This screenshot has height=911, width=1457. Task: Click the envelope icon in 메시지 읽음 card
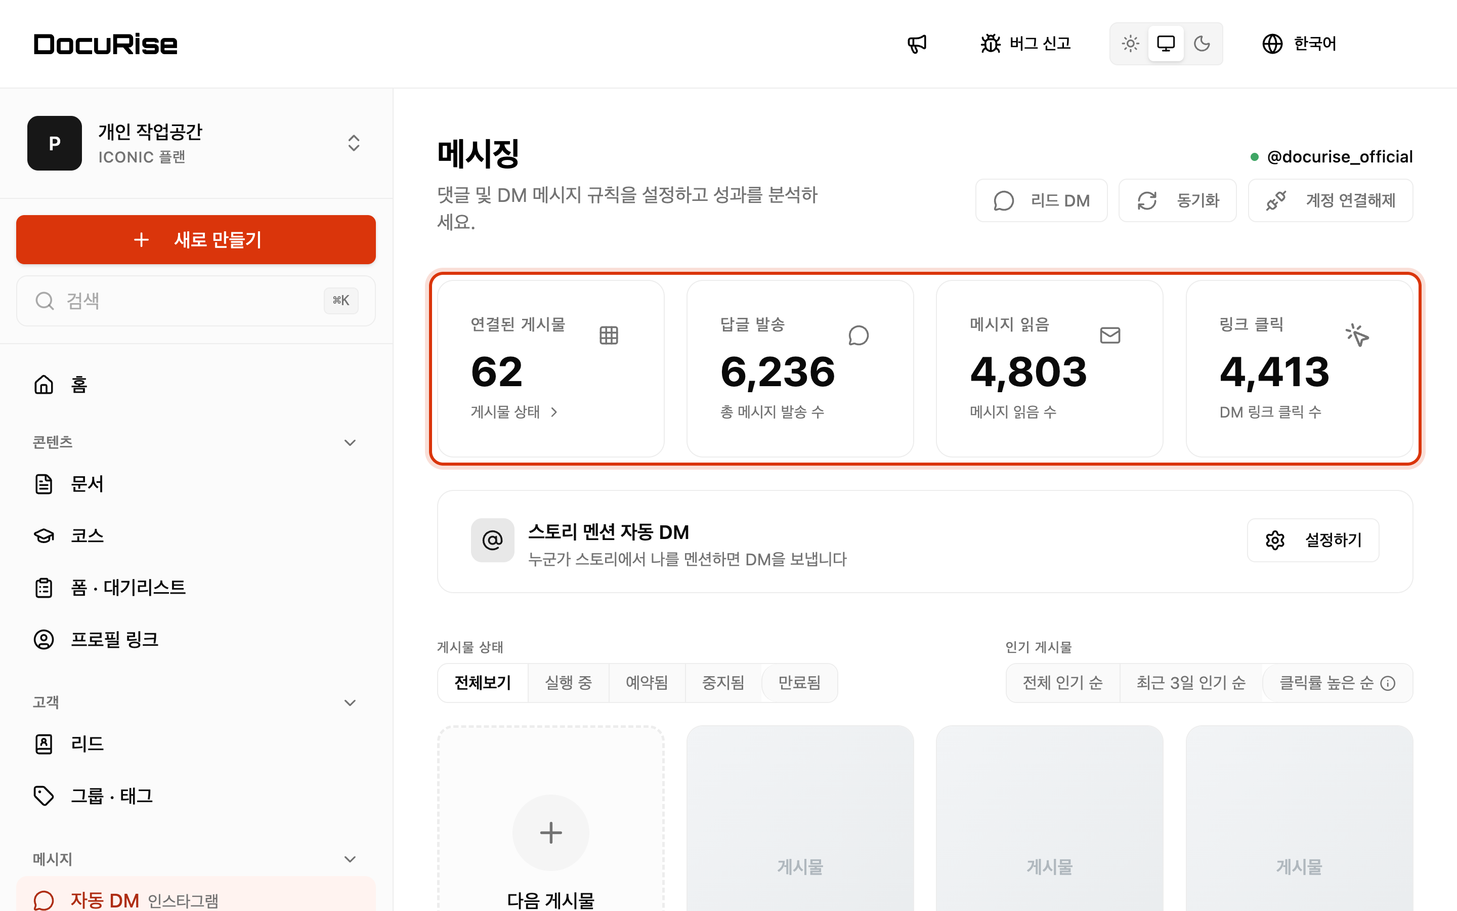(1109, 335)
